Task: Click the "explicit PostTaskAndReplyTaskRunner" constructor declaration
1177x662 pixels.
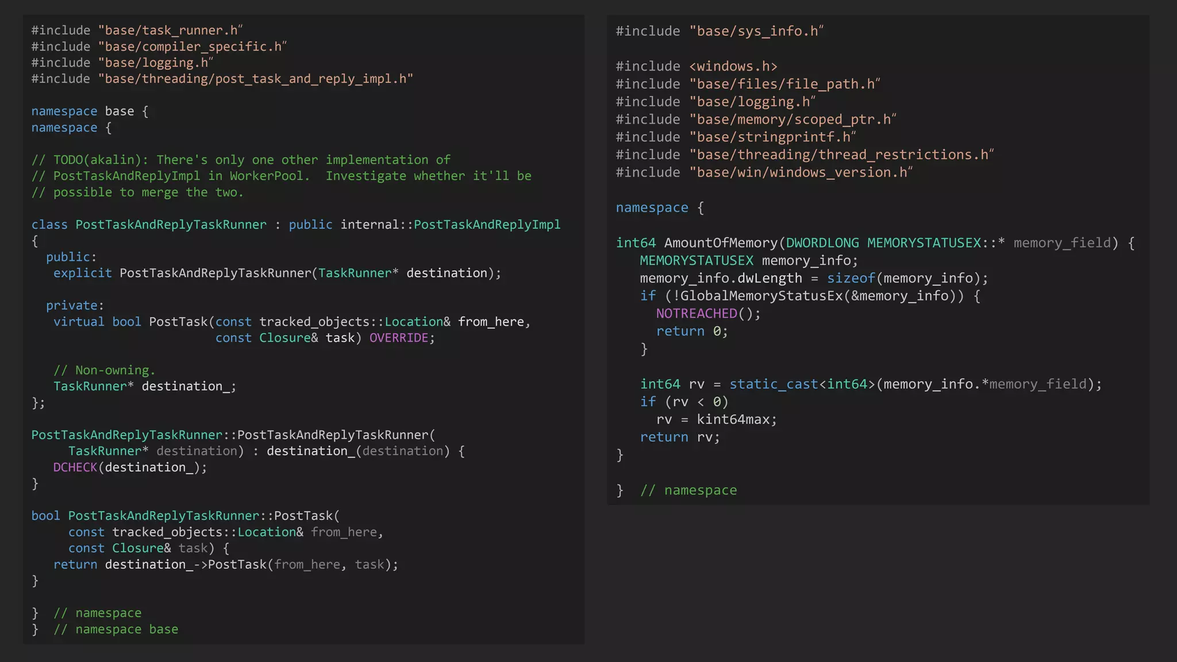Action: pos(277,273)
